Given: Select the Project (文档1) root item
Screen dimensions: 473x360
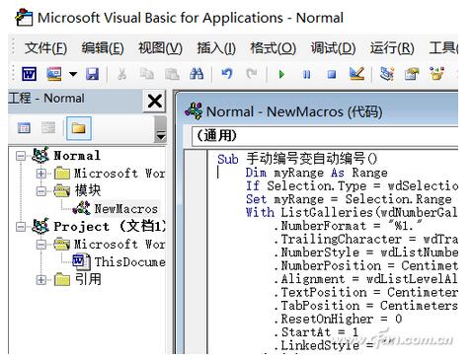Looking at the screenshot, I should (x=110, y=227).
